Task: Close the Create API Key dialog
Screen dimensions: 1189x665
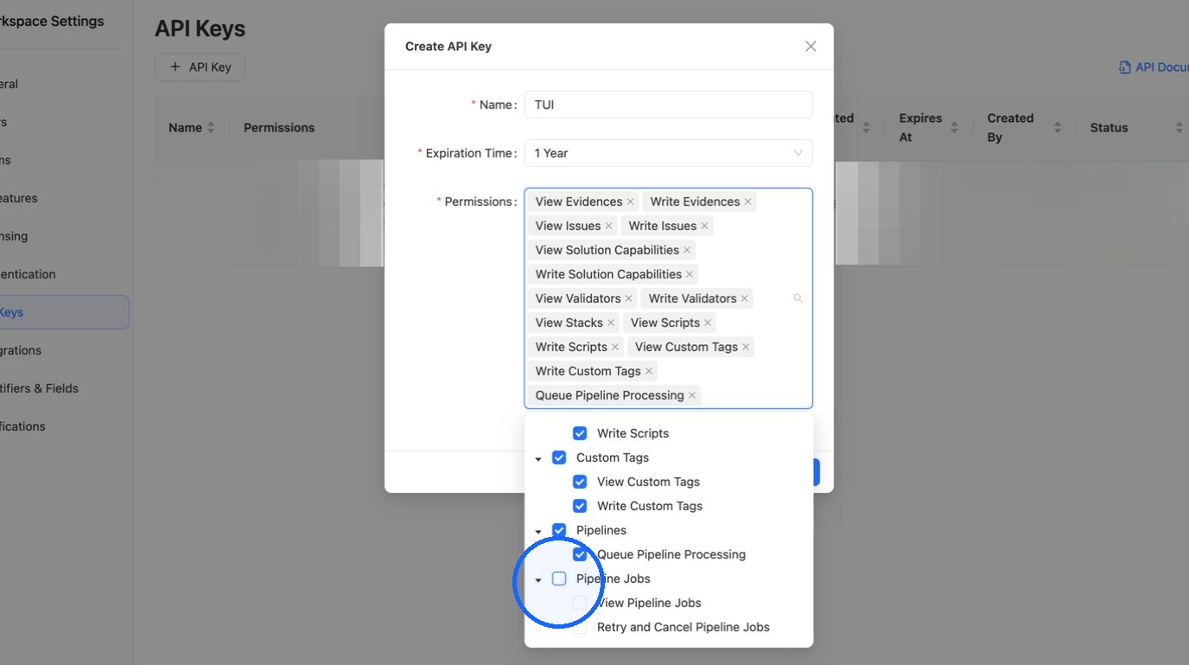Action: tap(811, 47)
